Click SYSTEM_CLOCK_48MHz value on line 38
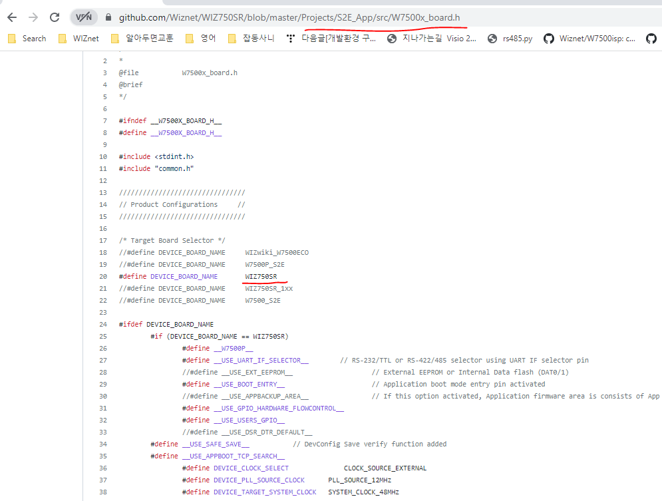Viewport: 662px width, 501px height. [363, 492]
